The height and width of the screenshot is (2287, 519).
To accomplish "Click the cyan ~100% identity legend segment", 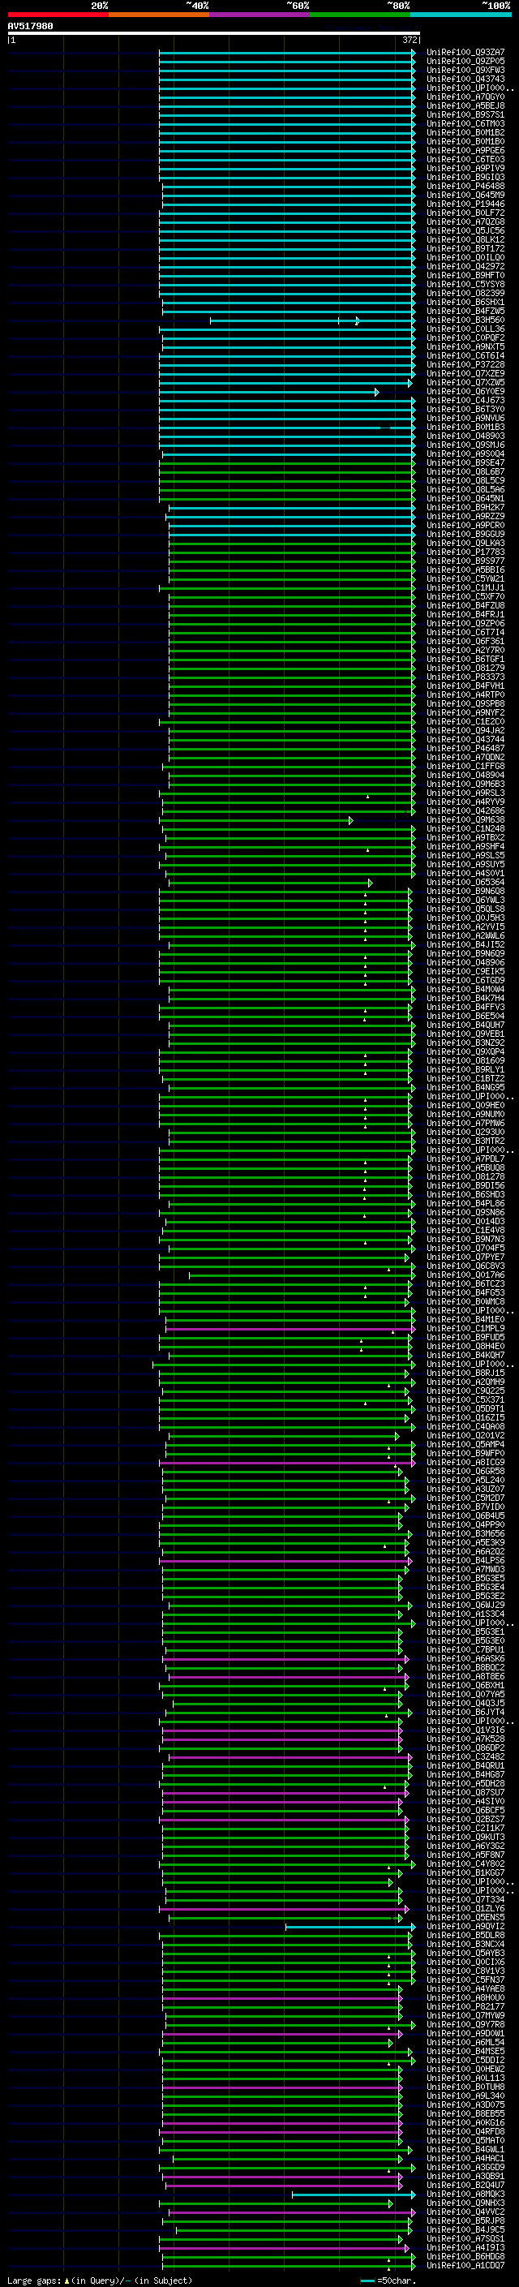I will pyautogui.click(x=461, y=15).
